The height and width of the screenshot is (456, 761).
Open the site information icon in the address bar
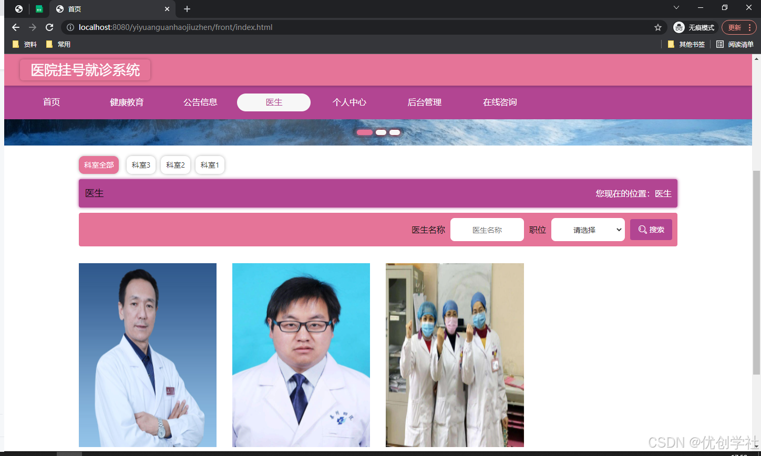coord(70,27)
